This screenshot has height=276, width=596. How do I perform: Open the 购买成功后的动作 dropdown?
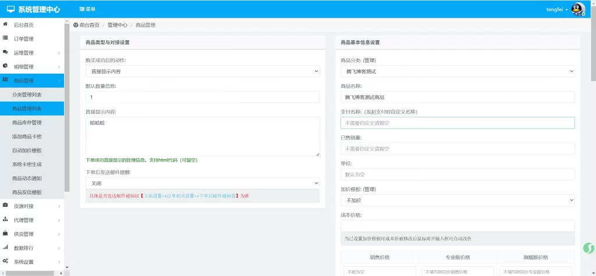(203, 71)
